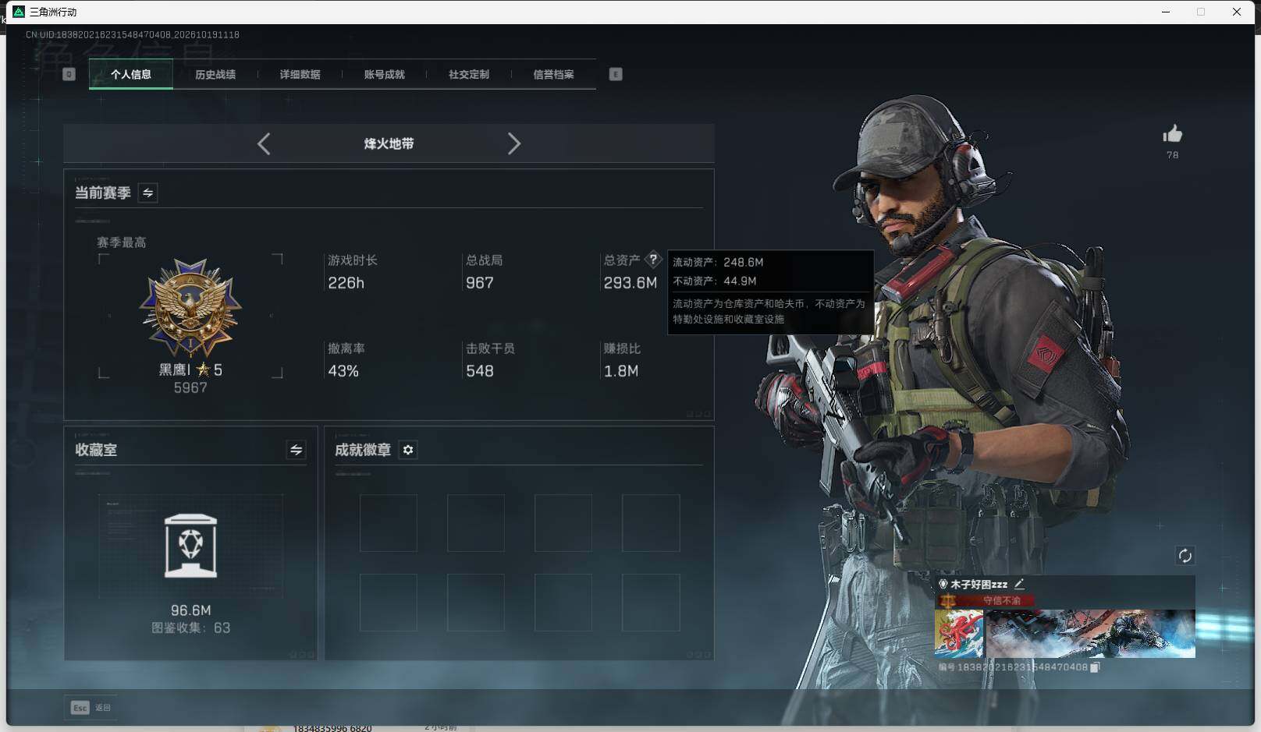Go to previous mode with left chevron
1261x732 pixels.
pyautogui.click(x=264, y=143)
